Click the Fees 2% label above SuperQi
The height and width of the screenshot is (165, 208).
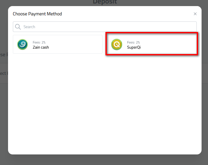pos(133,42)
